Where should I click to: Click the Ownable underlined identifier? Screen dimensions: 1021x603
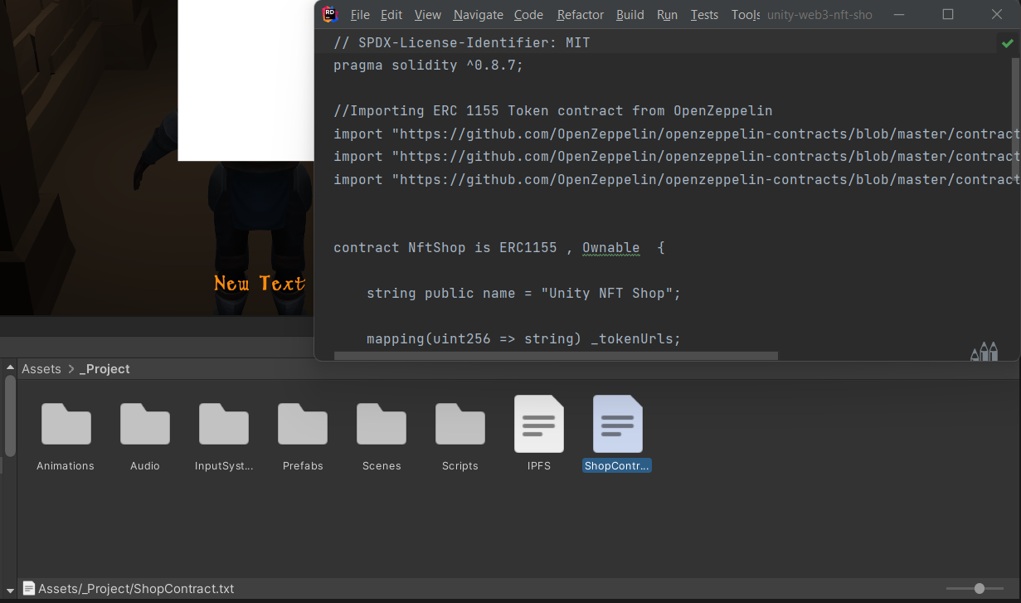pyautogui.click(x=611, y=247)
